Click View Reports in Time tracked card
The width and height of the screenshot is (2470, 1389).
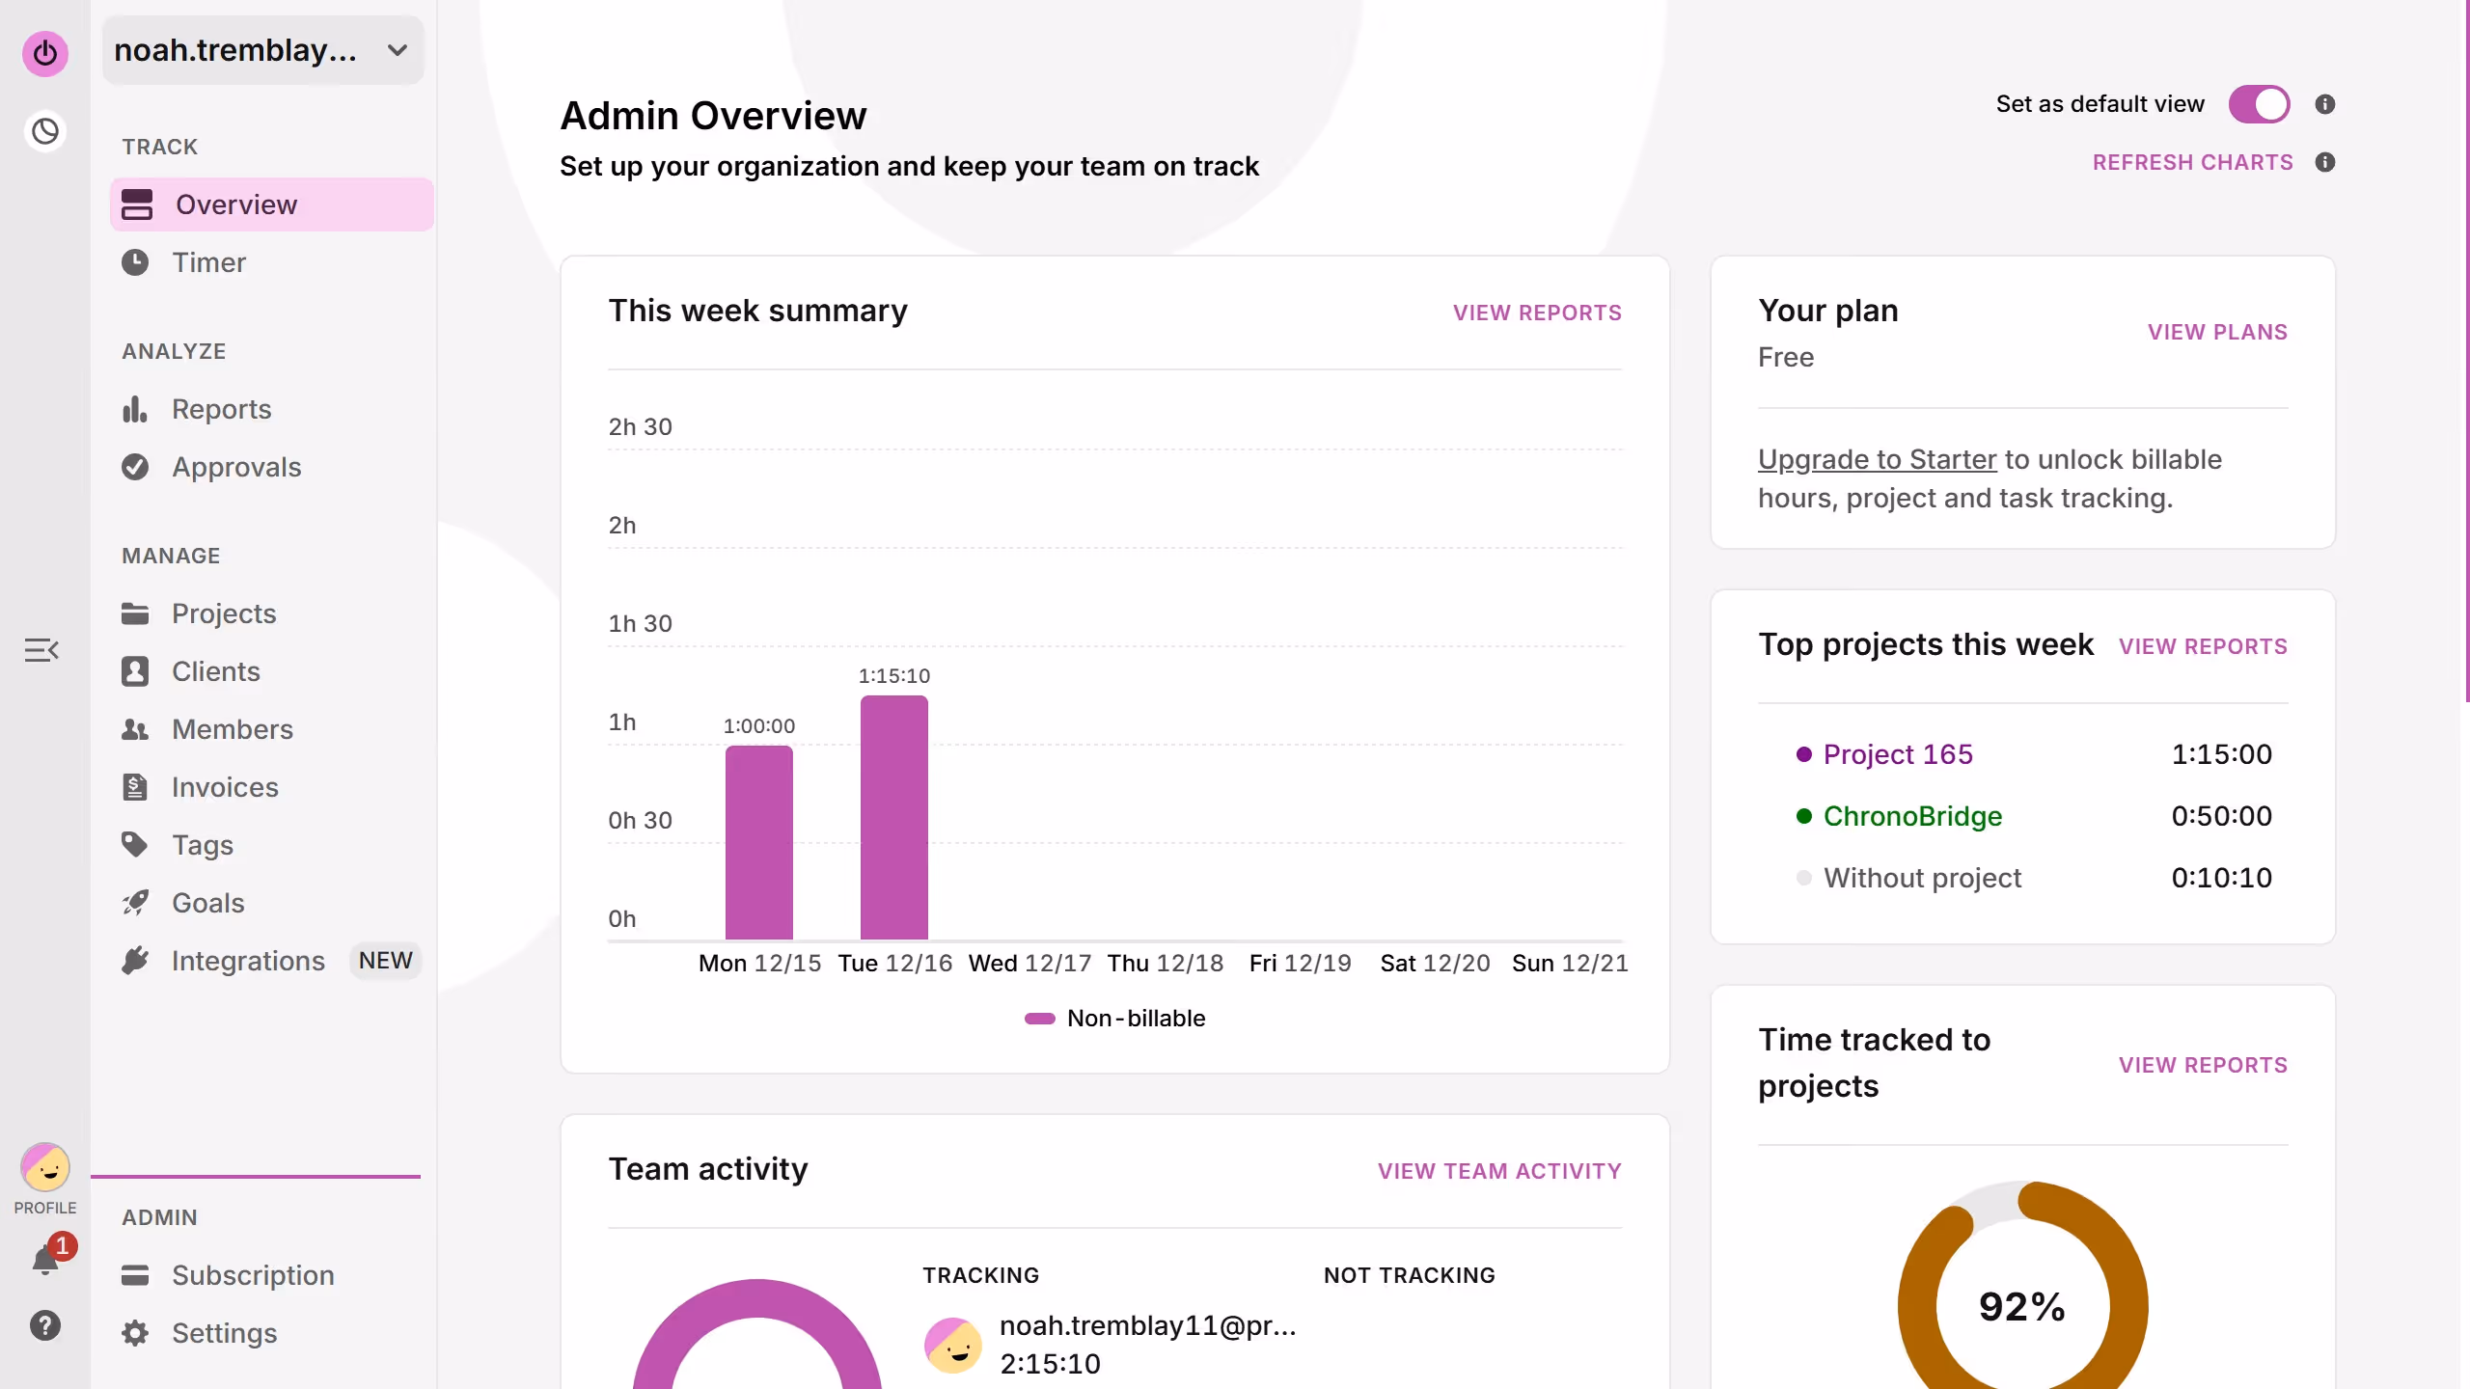[2203, 1065]
